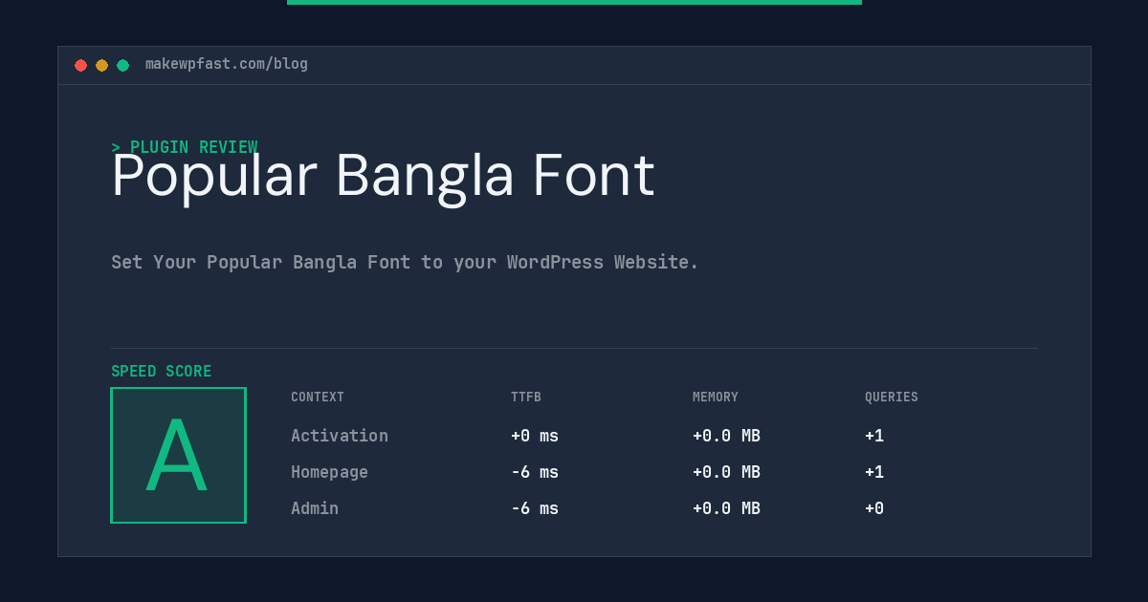Click the Admin memory value '+0.0 MB'
The image size is (1148, 602).
pos(726,508)
